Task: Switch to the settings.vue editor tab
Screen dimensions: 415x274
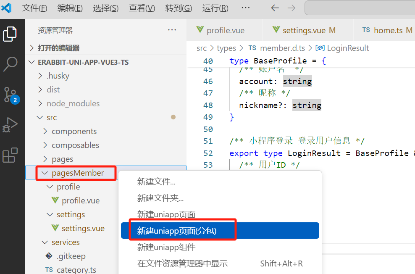Action: (x=307, y=30)
